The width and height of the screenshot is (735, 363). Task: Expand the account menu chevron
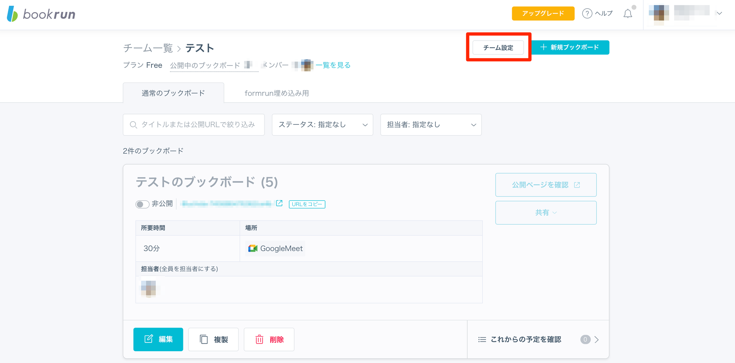(719, 14)
